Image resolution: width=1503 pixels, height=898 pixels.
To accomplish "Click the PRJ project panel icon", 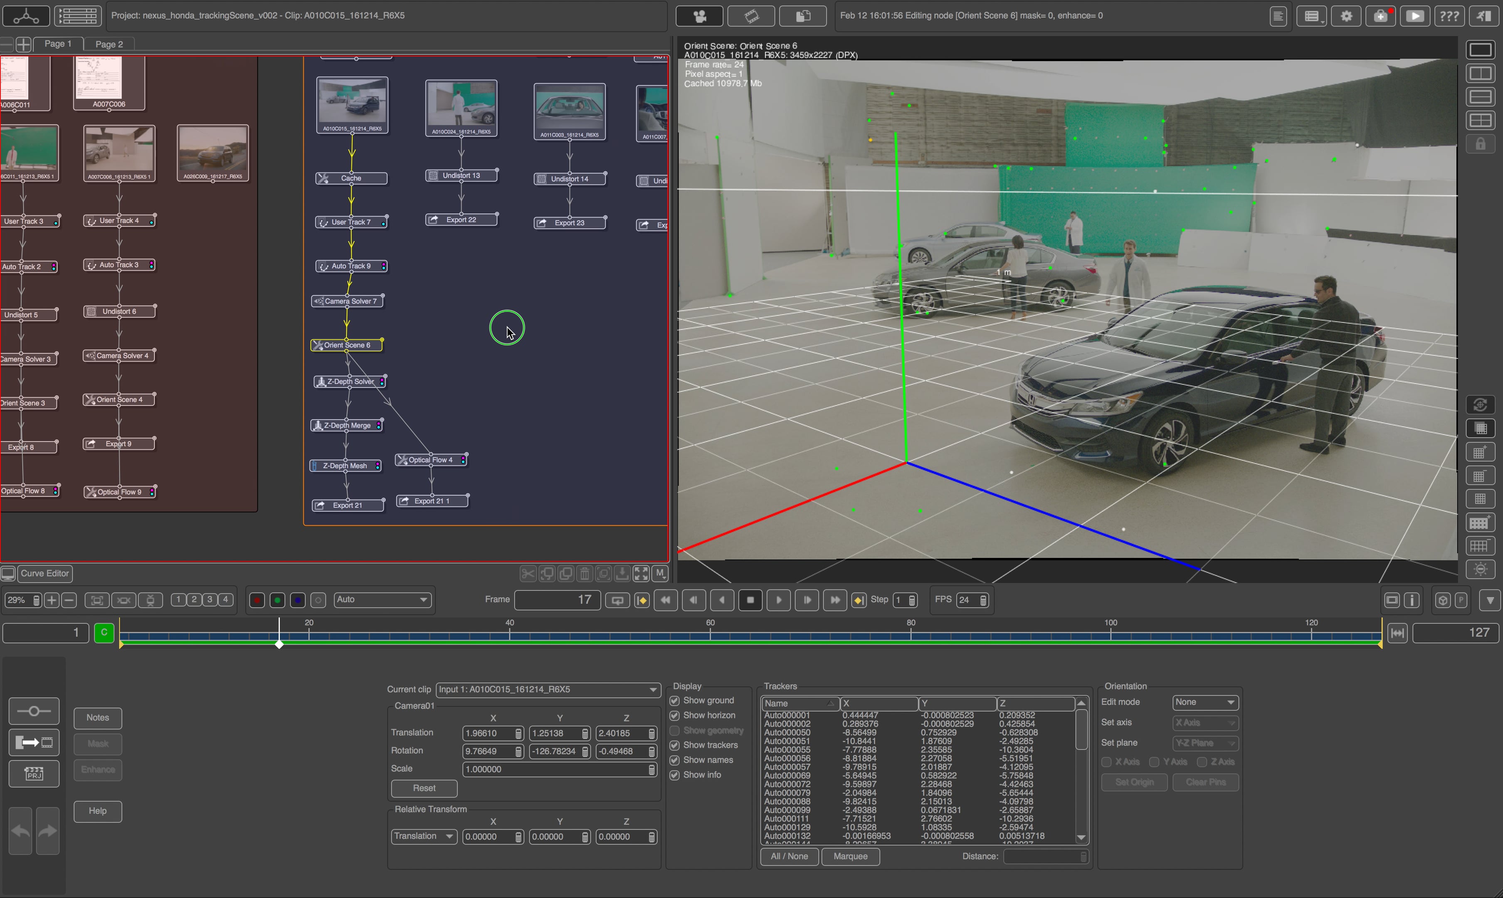I will click(x=34, y=774).
